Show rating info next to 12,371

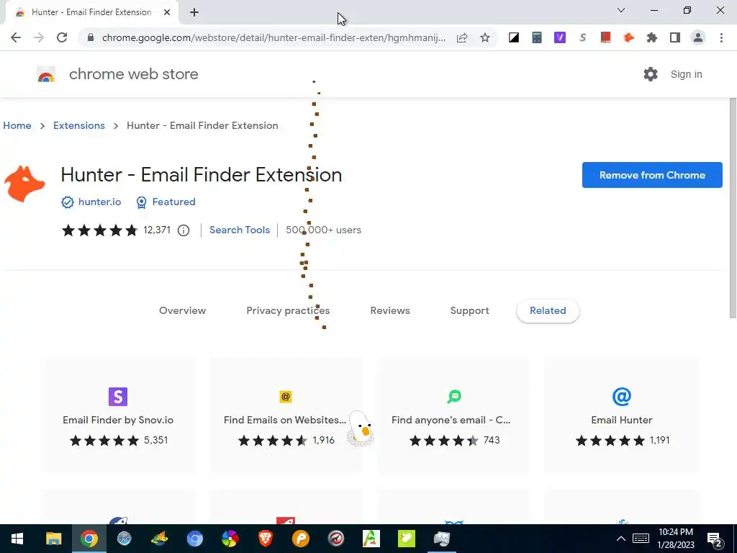(x=184, y=230)
